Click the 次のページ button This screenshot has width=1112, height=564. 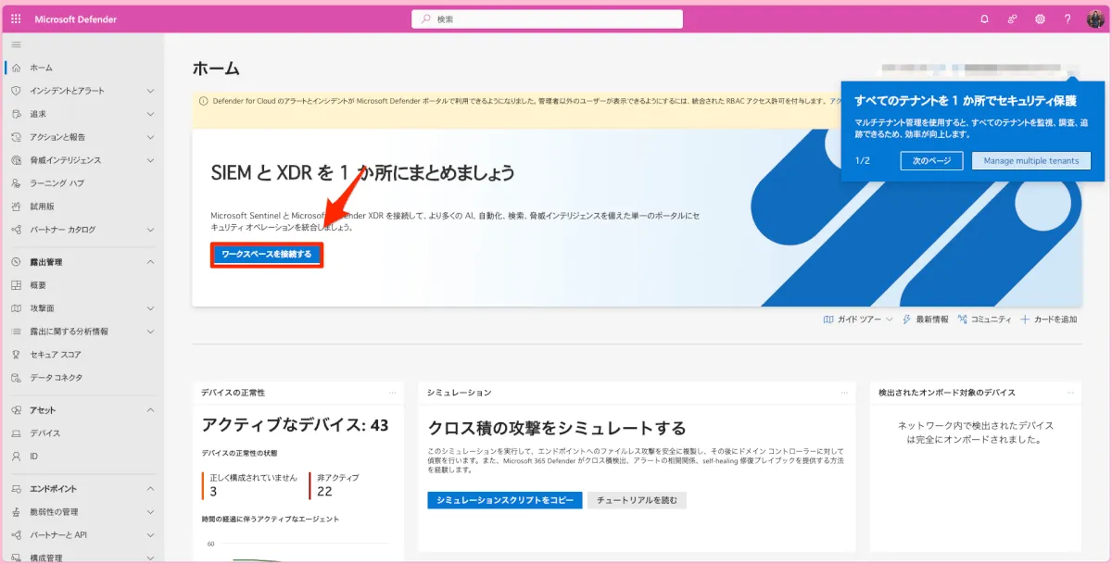[x=931, y=160]
